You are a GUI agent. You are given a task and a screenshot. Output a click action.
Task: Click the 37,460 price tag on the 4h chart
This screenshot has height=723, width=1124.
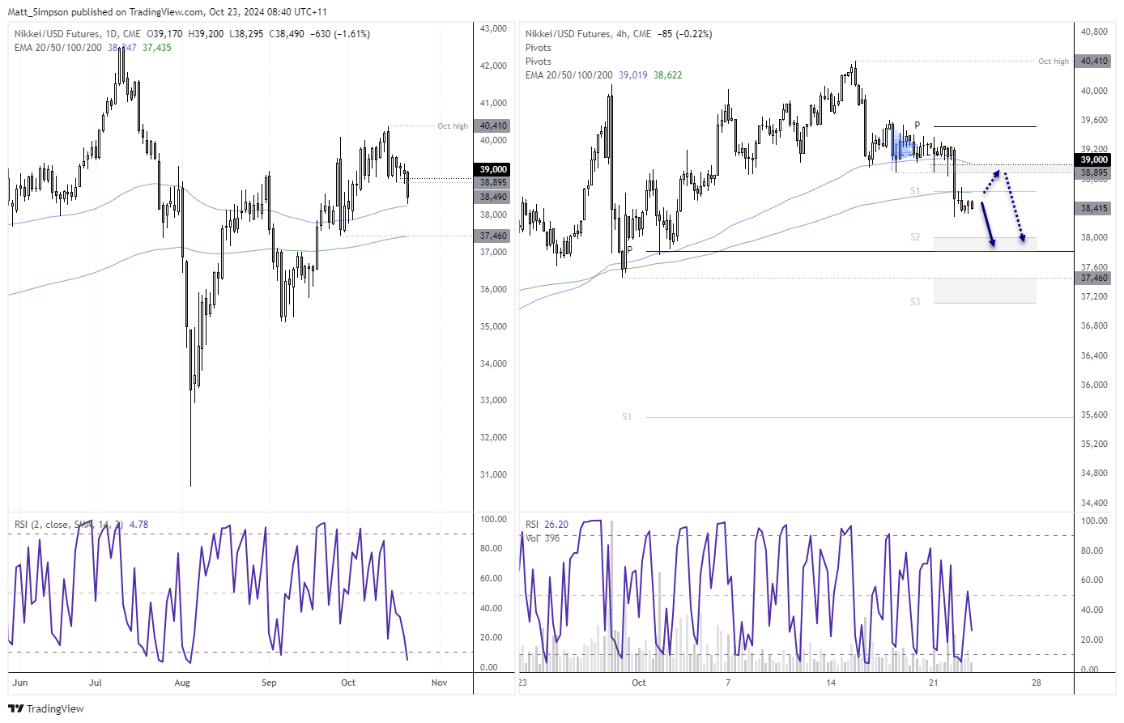point(1094,278)
